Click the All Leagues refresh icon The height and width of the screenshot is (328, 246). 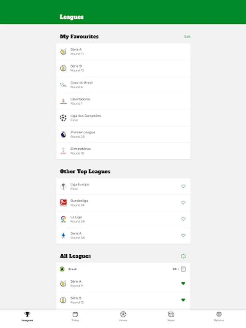point(183,256)
